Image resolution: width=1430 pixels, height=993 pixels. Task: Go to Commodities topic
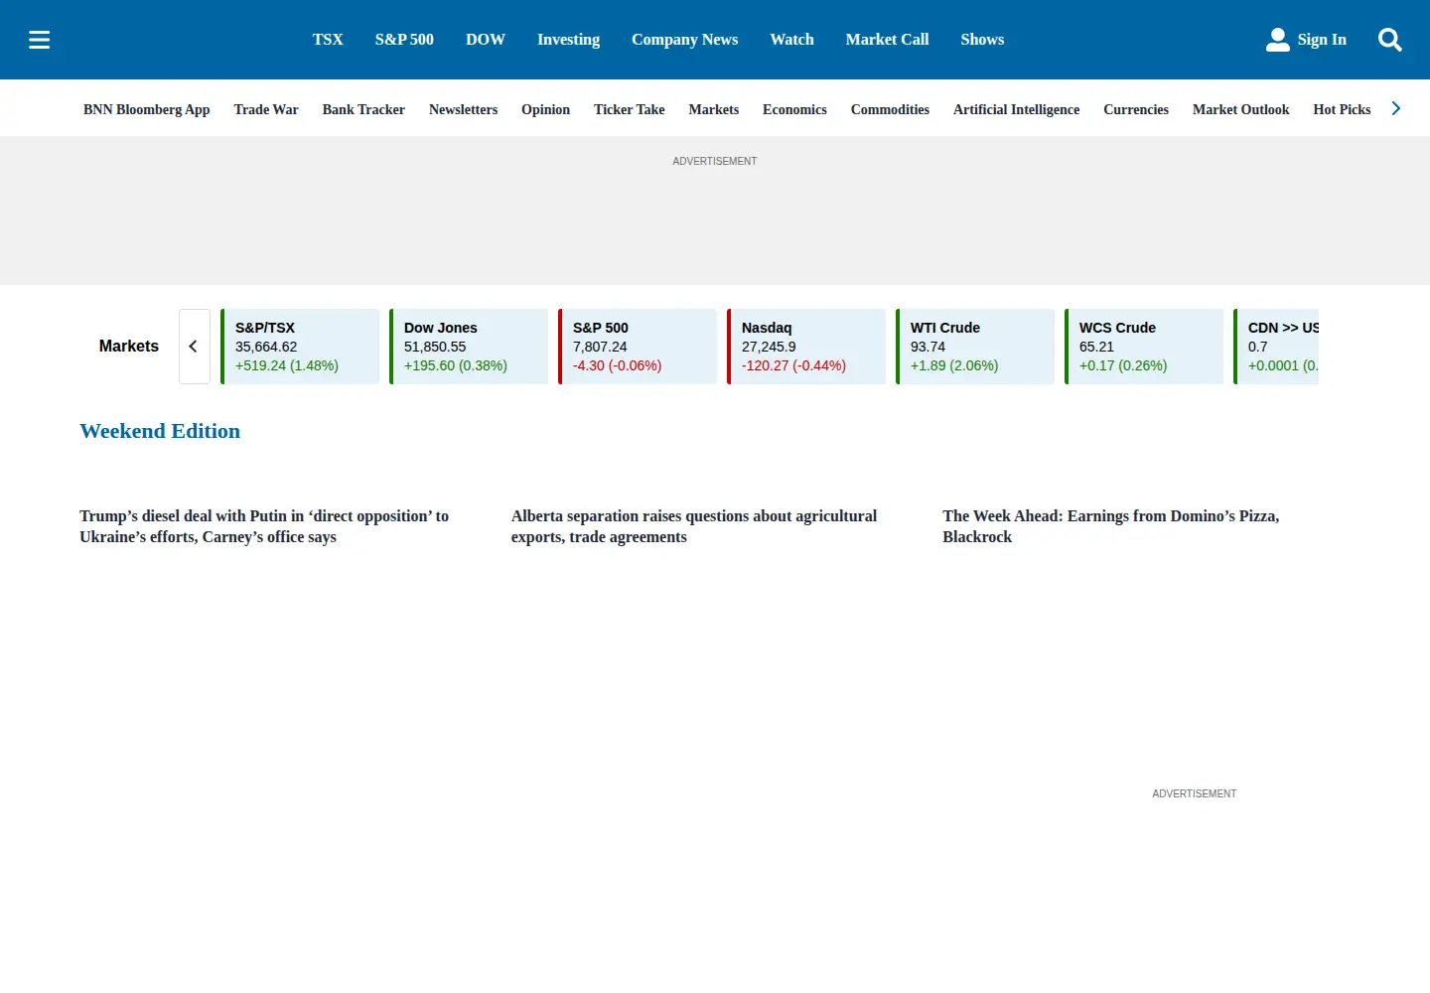(890, 109)
